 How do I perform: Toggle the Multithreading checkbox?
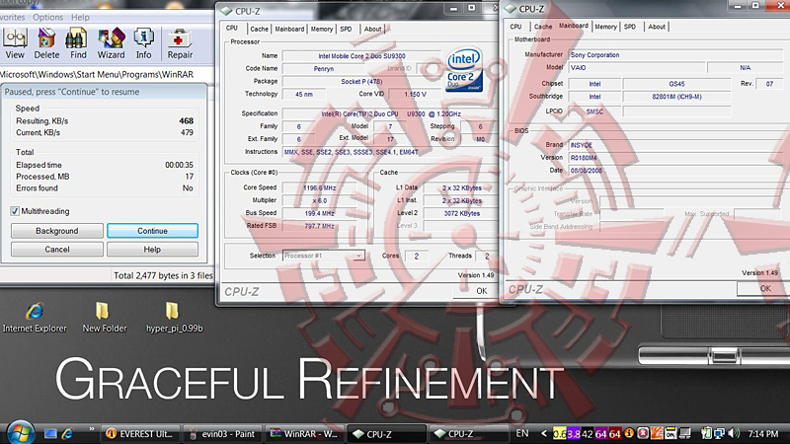[15, 211]
